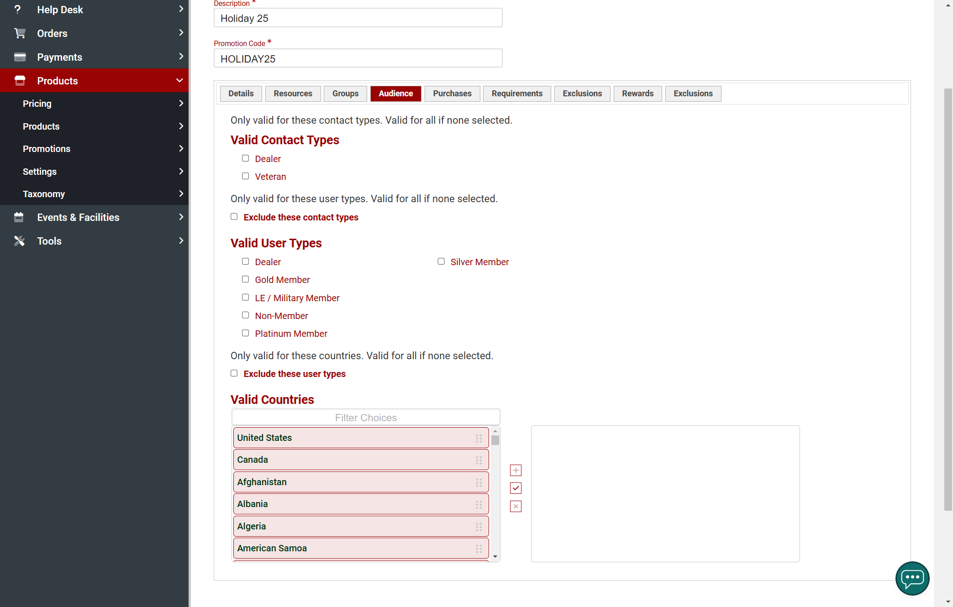
Task: Click the Events & Facilities calendar icon
Action: pos(19,217)
